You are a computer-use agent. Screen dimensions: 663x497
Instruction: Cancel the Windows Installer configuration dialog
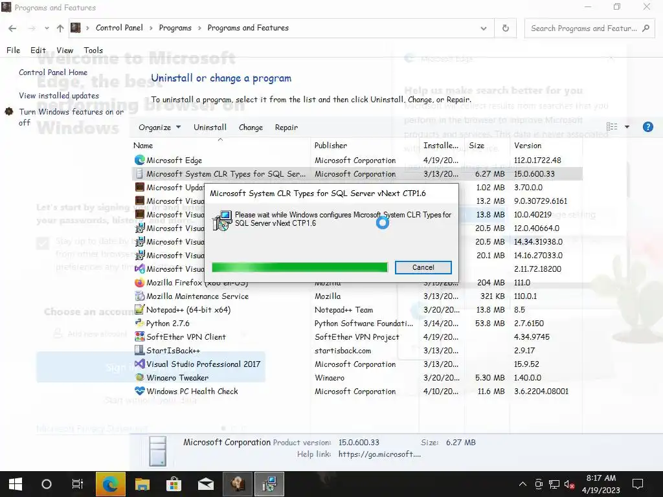pyautogui.click(x=423, y=267)
